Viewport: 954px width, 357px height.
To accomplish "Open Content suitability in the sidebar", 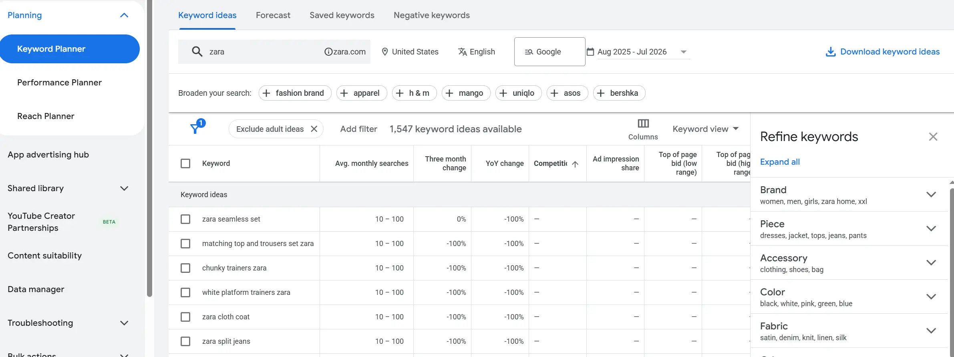I will 44,256.
